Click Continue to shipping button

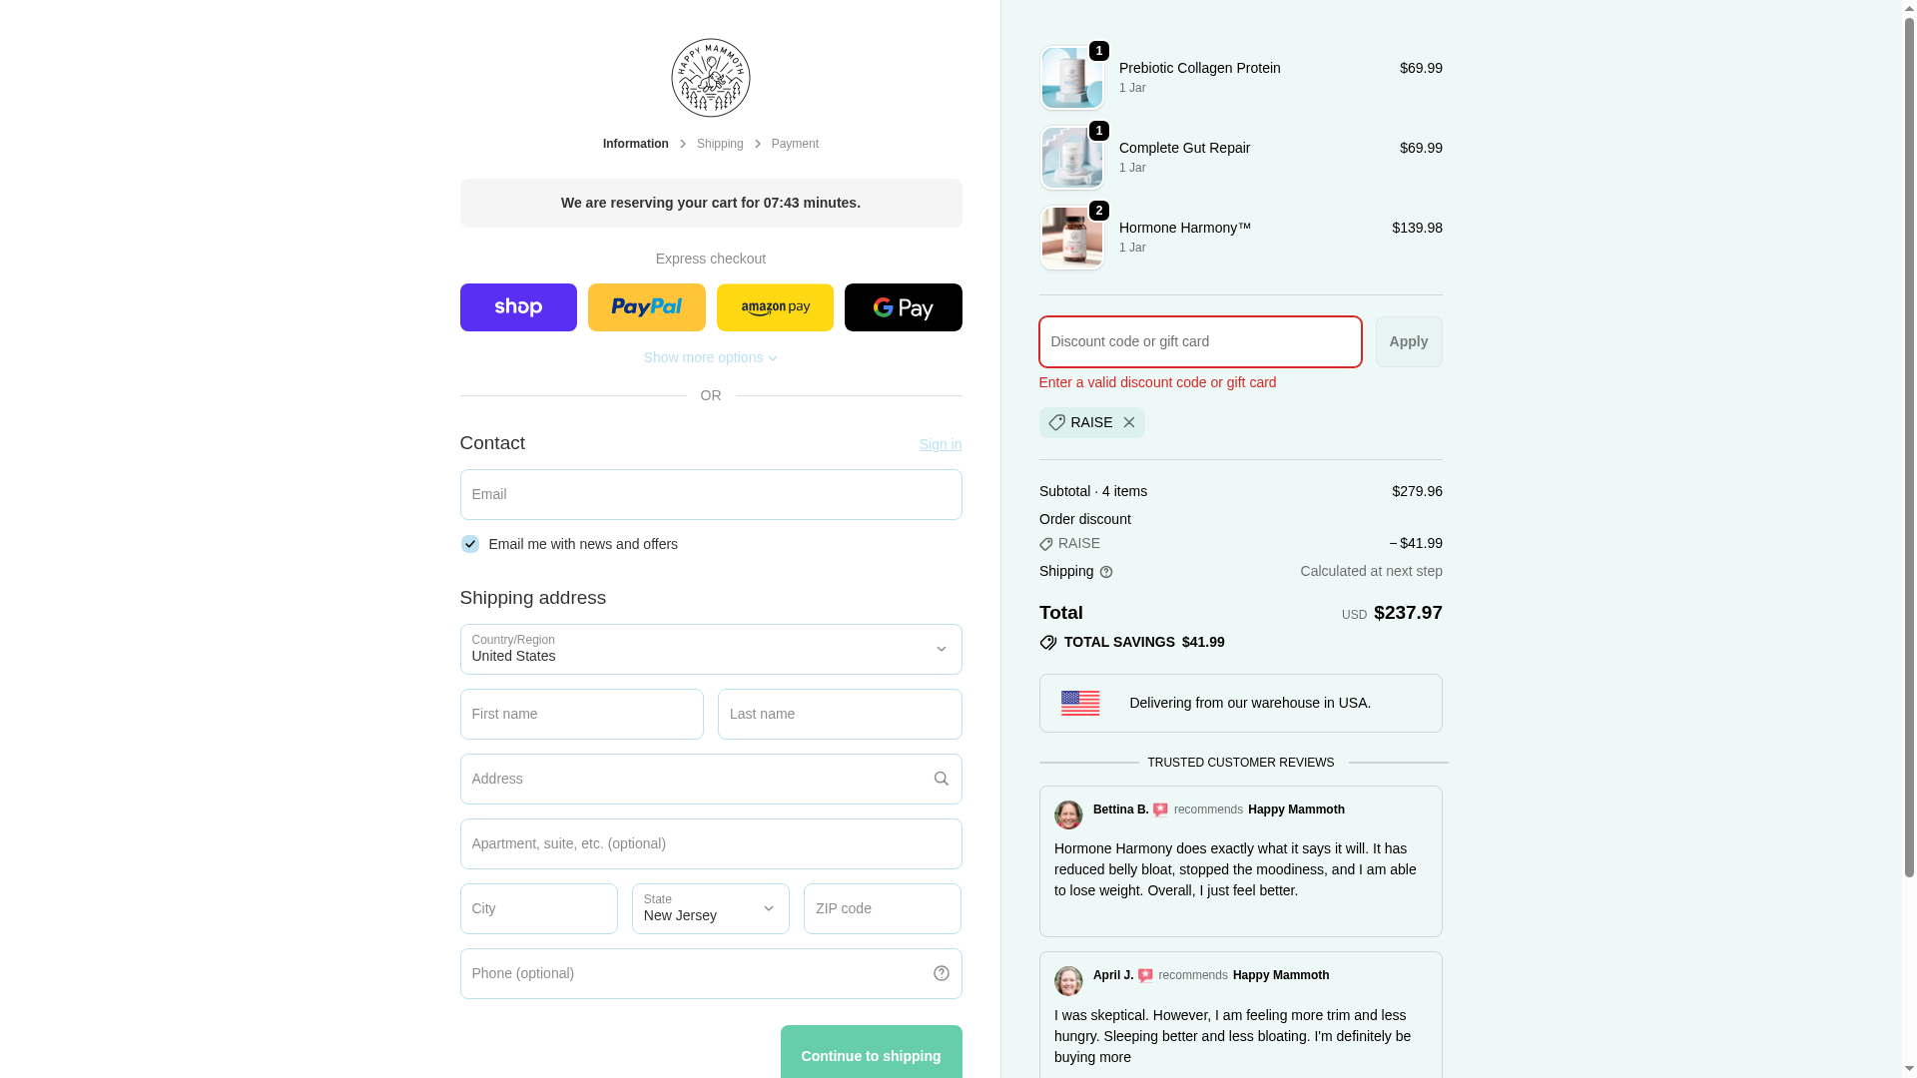(x=871, y=1053)
